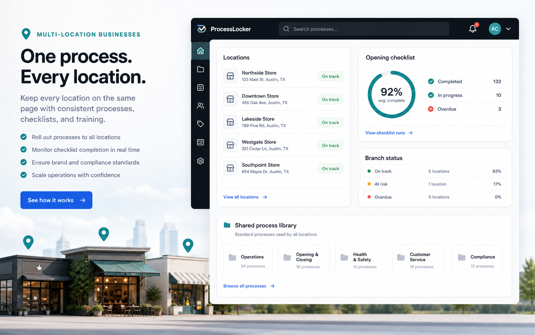Click the 92% completion progress ring
Viewport: 535px width, 335px height.
coord(391,95)
